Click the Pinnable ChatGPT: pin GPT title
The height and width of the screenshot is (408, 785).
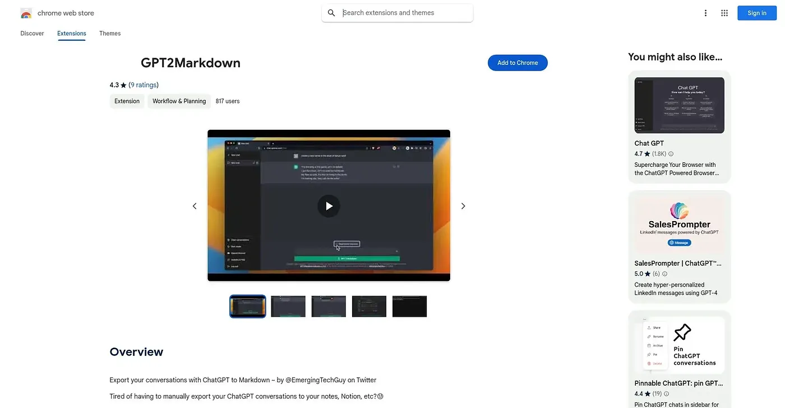679,383
